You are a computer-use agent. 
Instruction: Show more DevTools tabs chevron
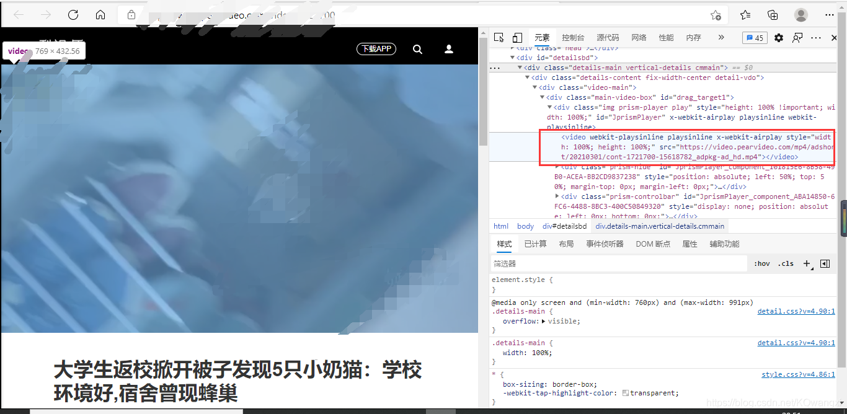pos(721,38)
